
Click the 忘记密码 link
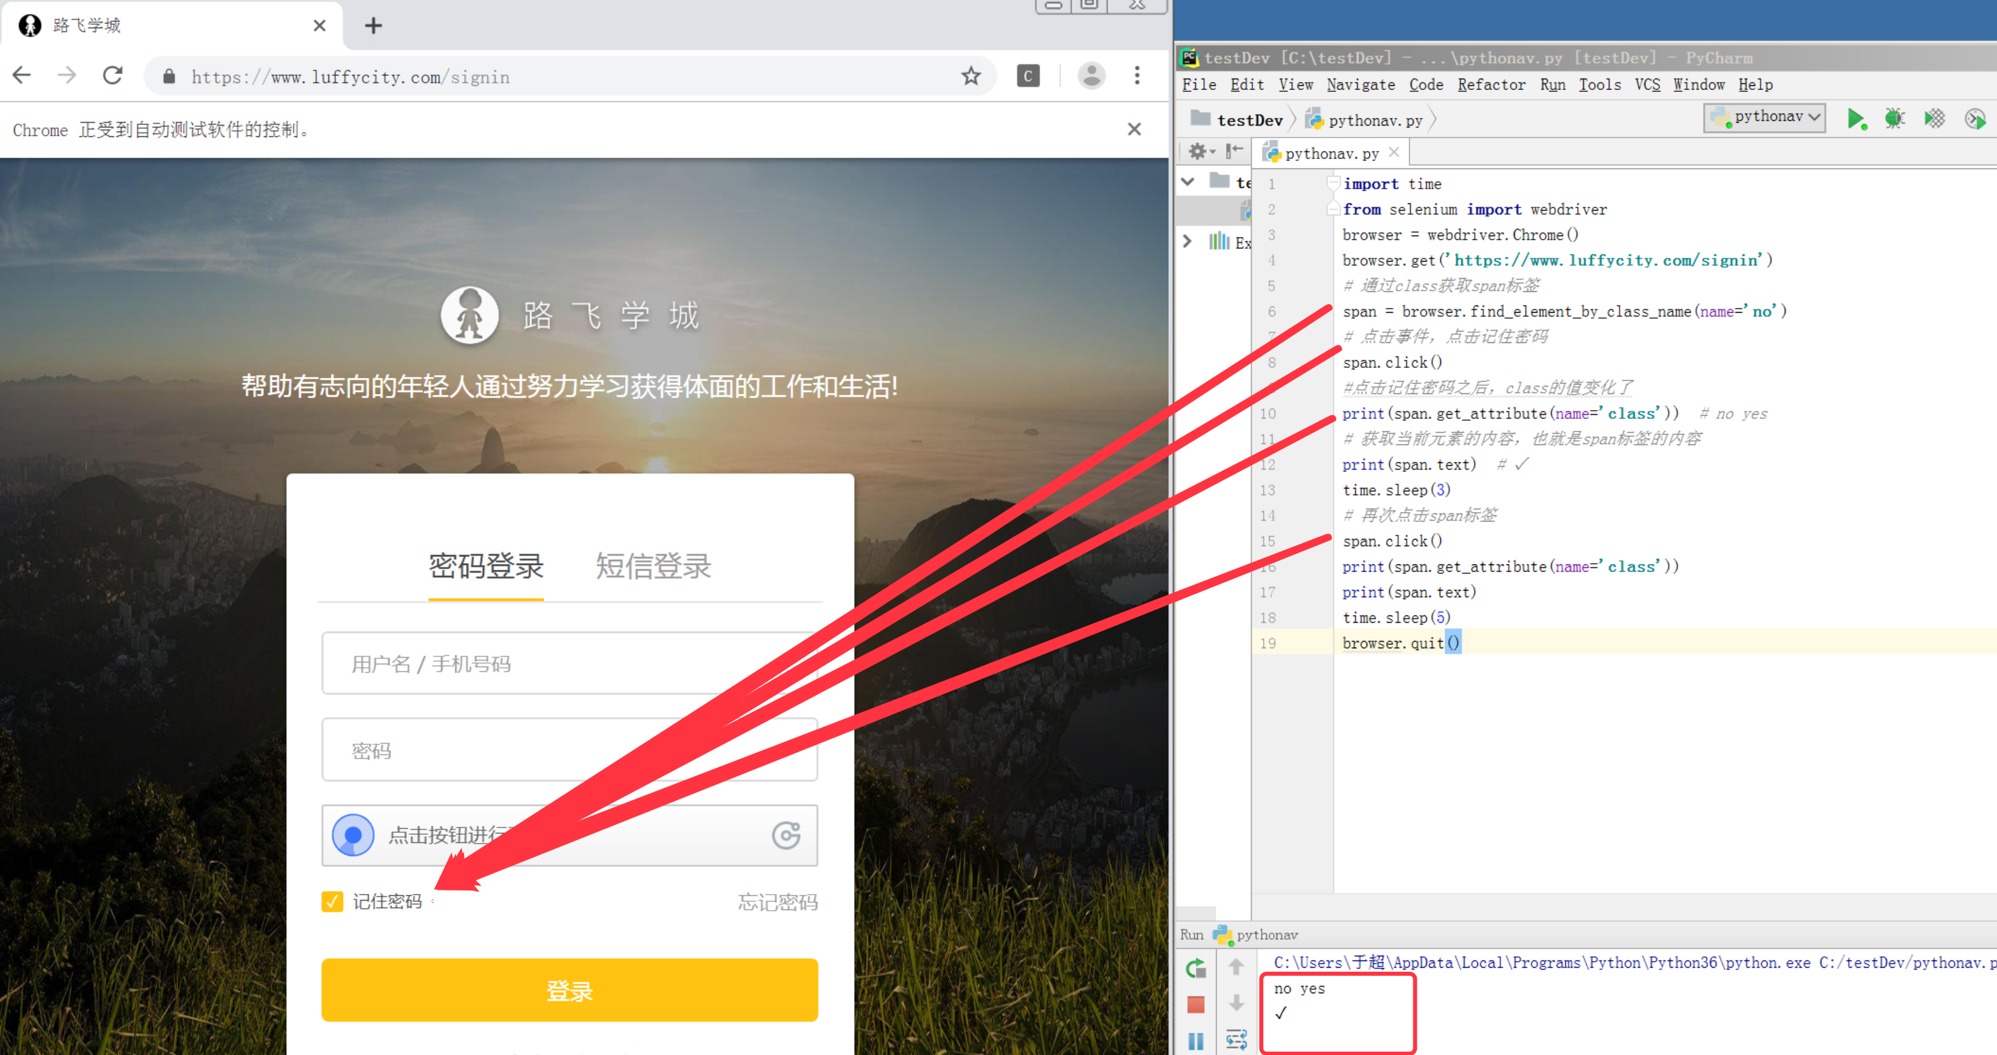pos(777,901)
